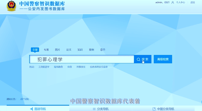202x111 pixels.
Task: Click the 分类导航 list lines icon
Action: 94,109
